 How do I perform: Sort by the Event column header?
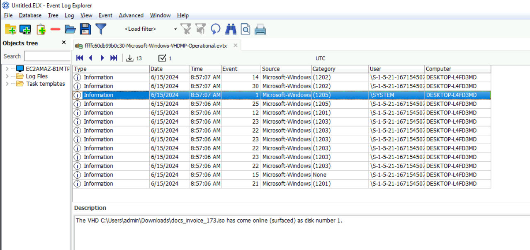click(x=241, y=69)
